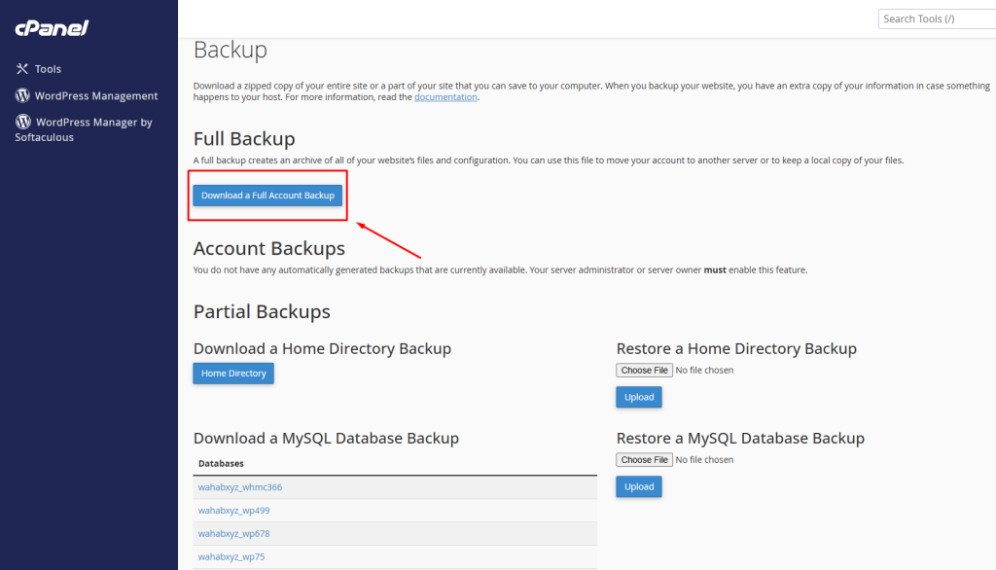Click the Databases column header

(x=221, y=463)
